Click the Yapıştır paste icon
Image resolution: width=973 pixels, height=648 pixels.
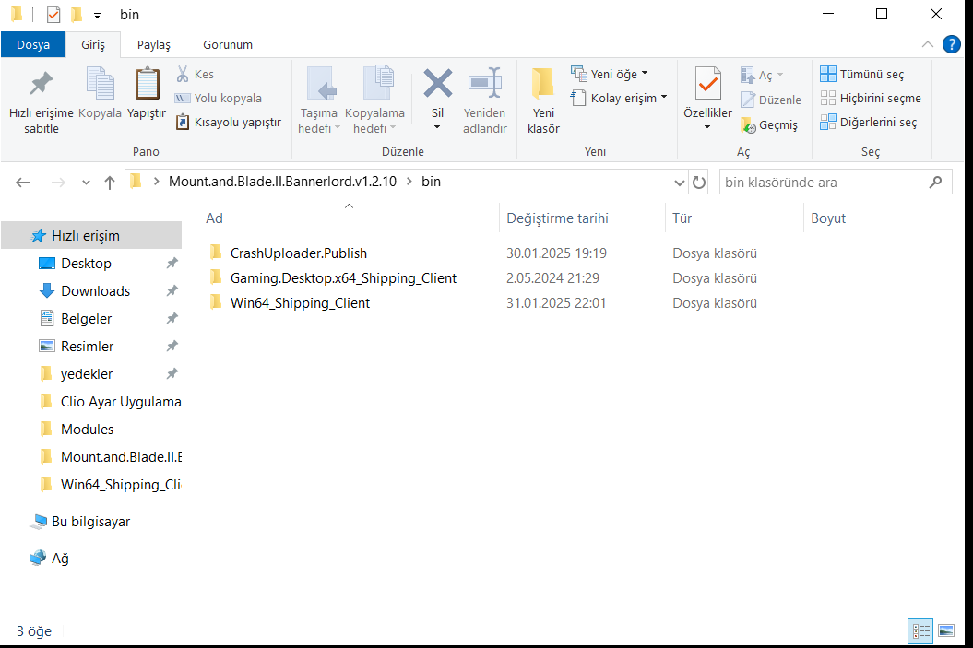tap(147, 84)
